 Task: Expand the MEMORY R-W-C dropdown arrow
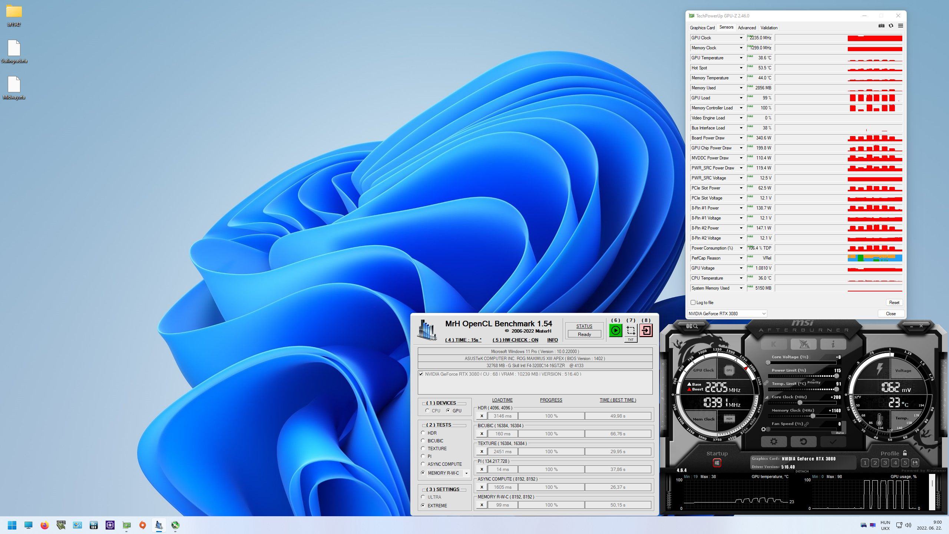[x=466, y=473]
